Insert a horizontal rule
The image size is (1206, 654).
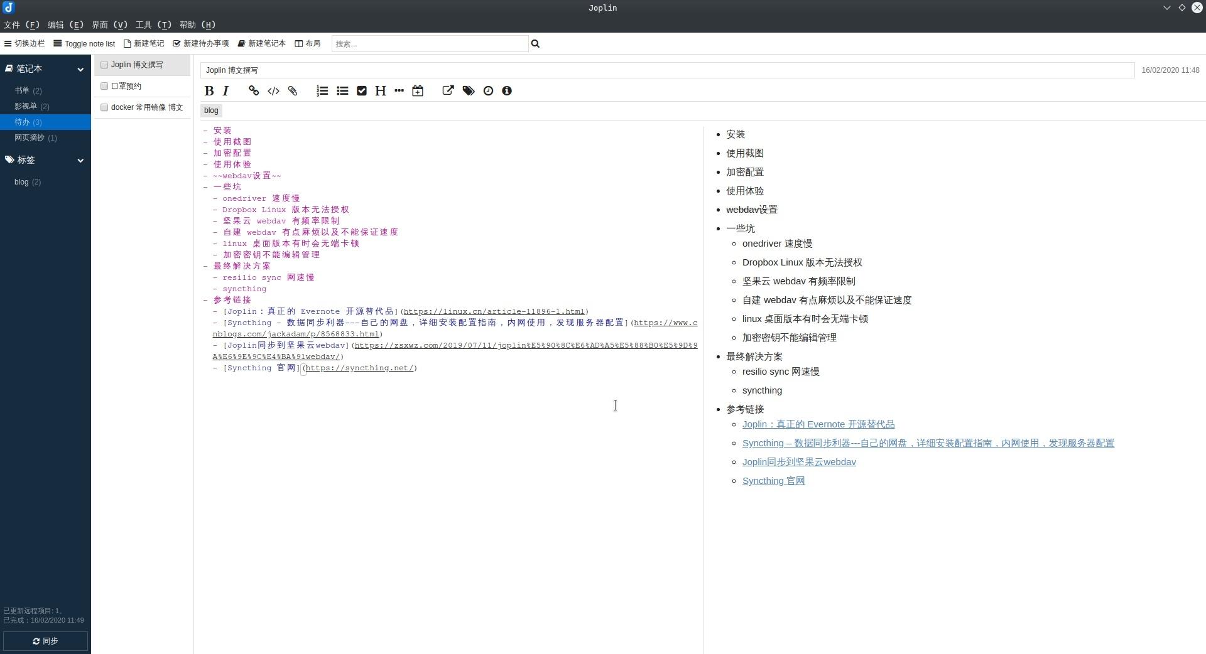(399, 91)
